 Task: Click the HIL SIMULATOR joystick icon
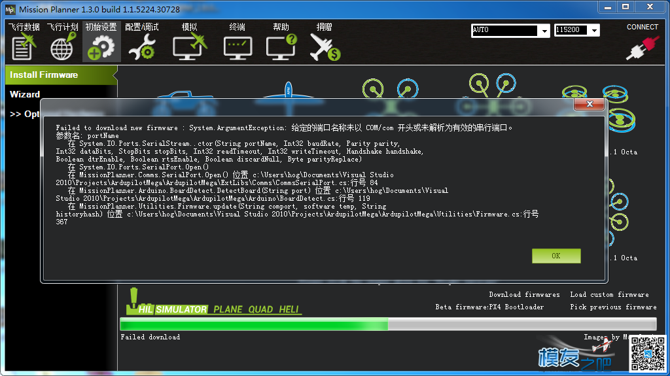[133, 300]
